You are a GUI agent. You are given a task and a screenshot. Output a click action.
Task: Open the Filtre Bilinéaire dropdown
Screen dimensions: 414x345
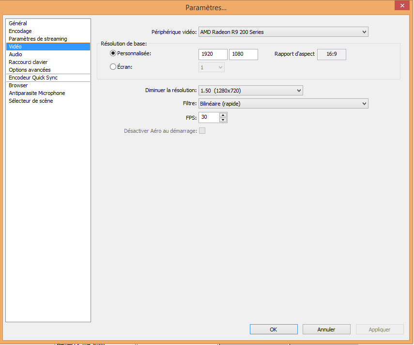coord(283,104)
